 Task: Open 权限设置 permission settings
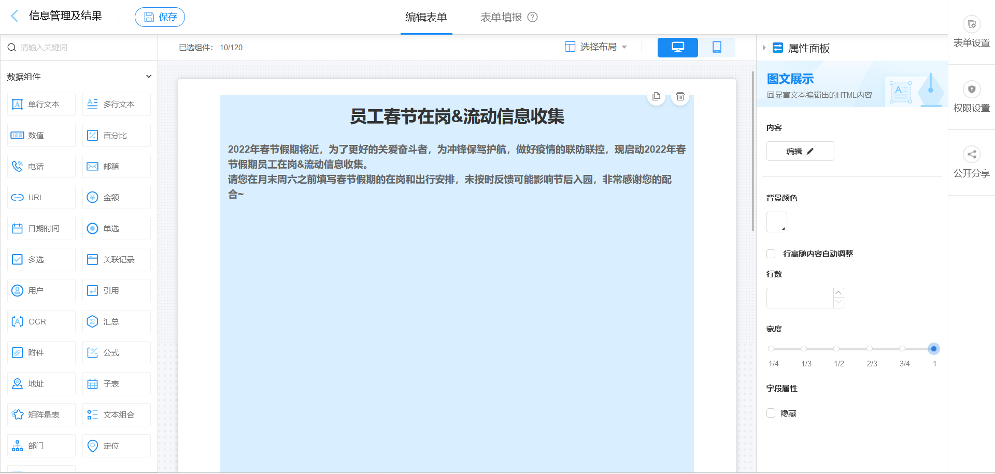[x=971, y=96]
